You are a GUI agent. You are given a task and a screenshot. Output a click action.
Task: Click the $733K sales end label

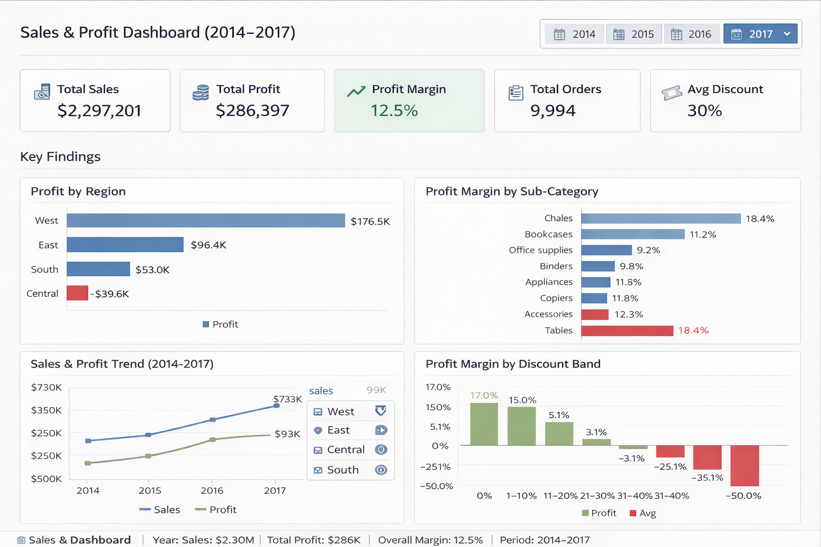[x=288, y=399]
